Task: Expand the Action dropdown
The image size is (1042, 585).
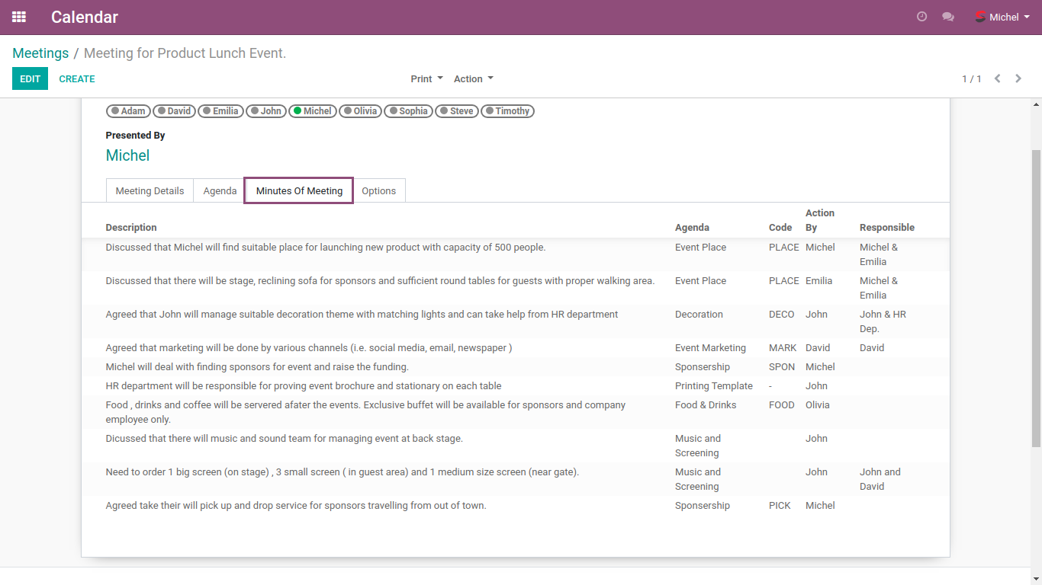Action: pyautogui.click(x=473, y=78)
